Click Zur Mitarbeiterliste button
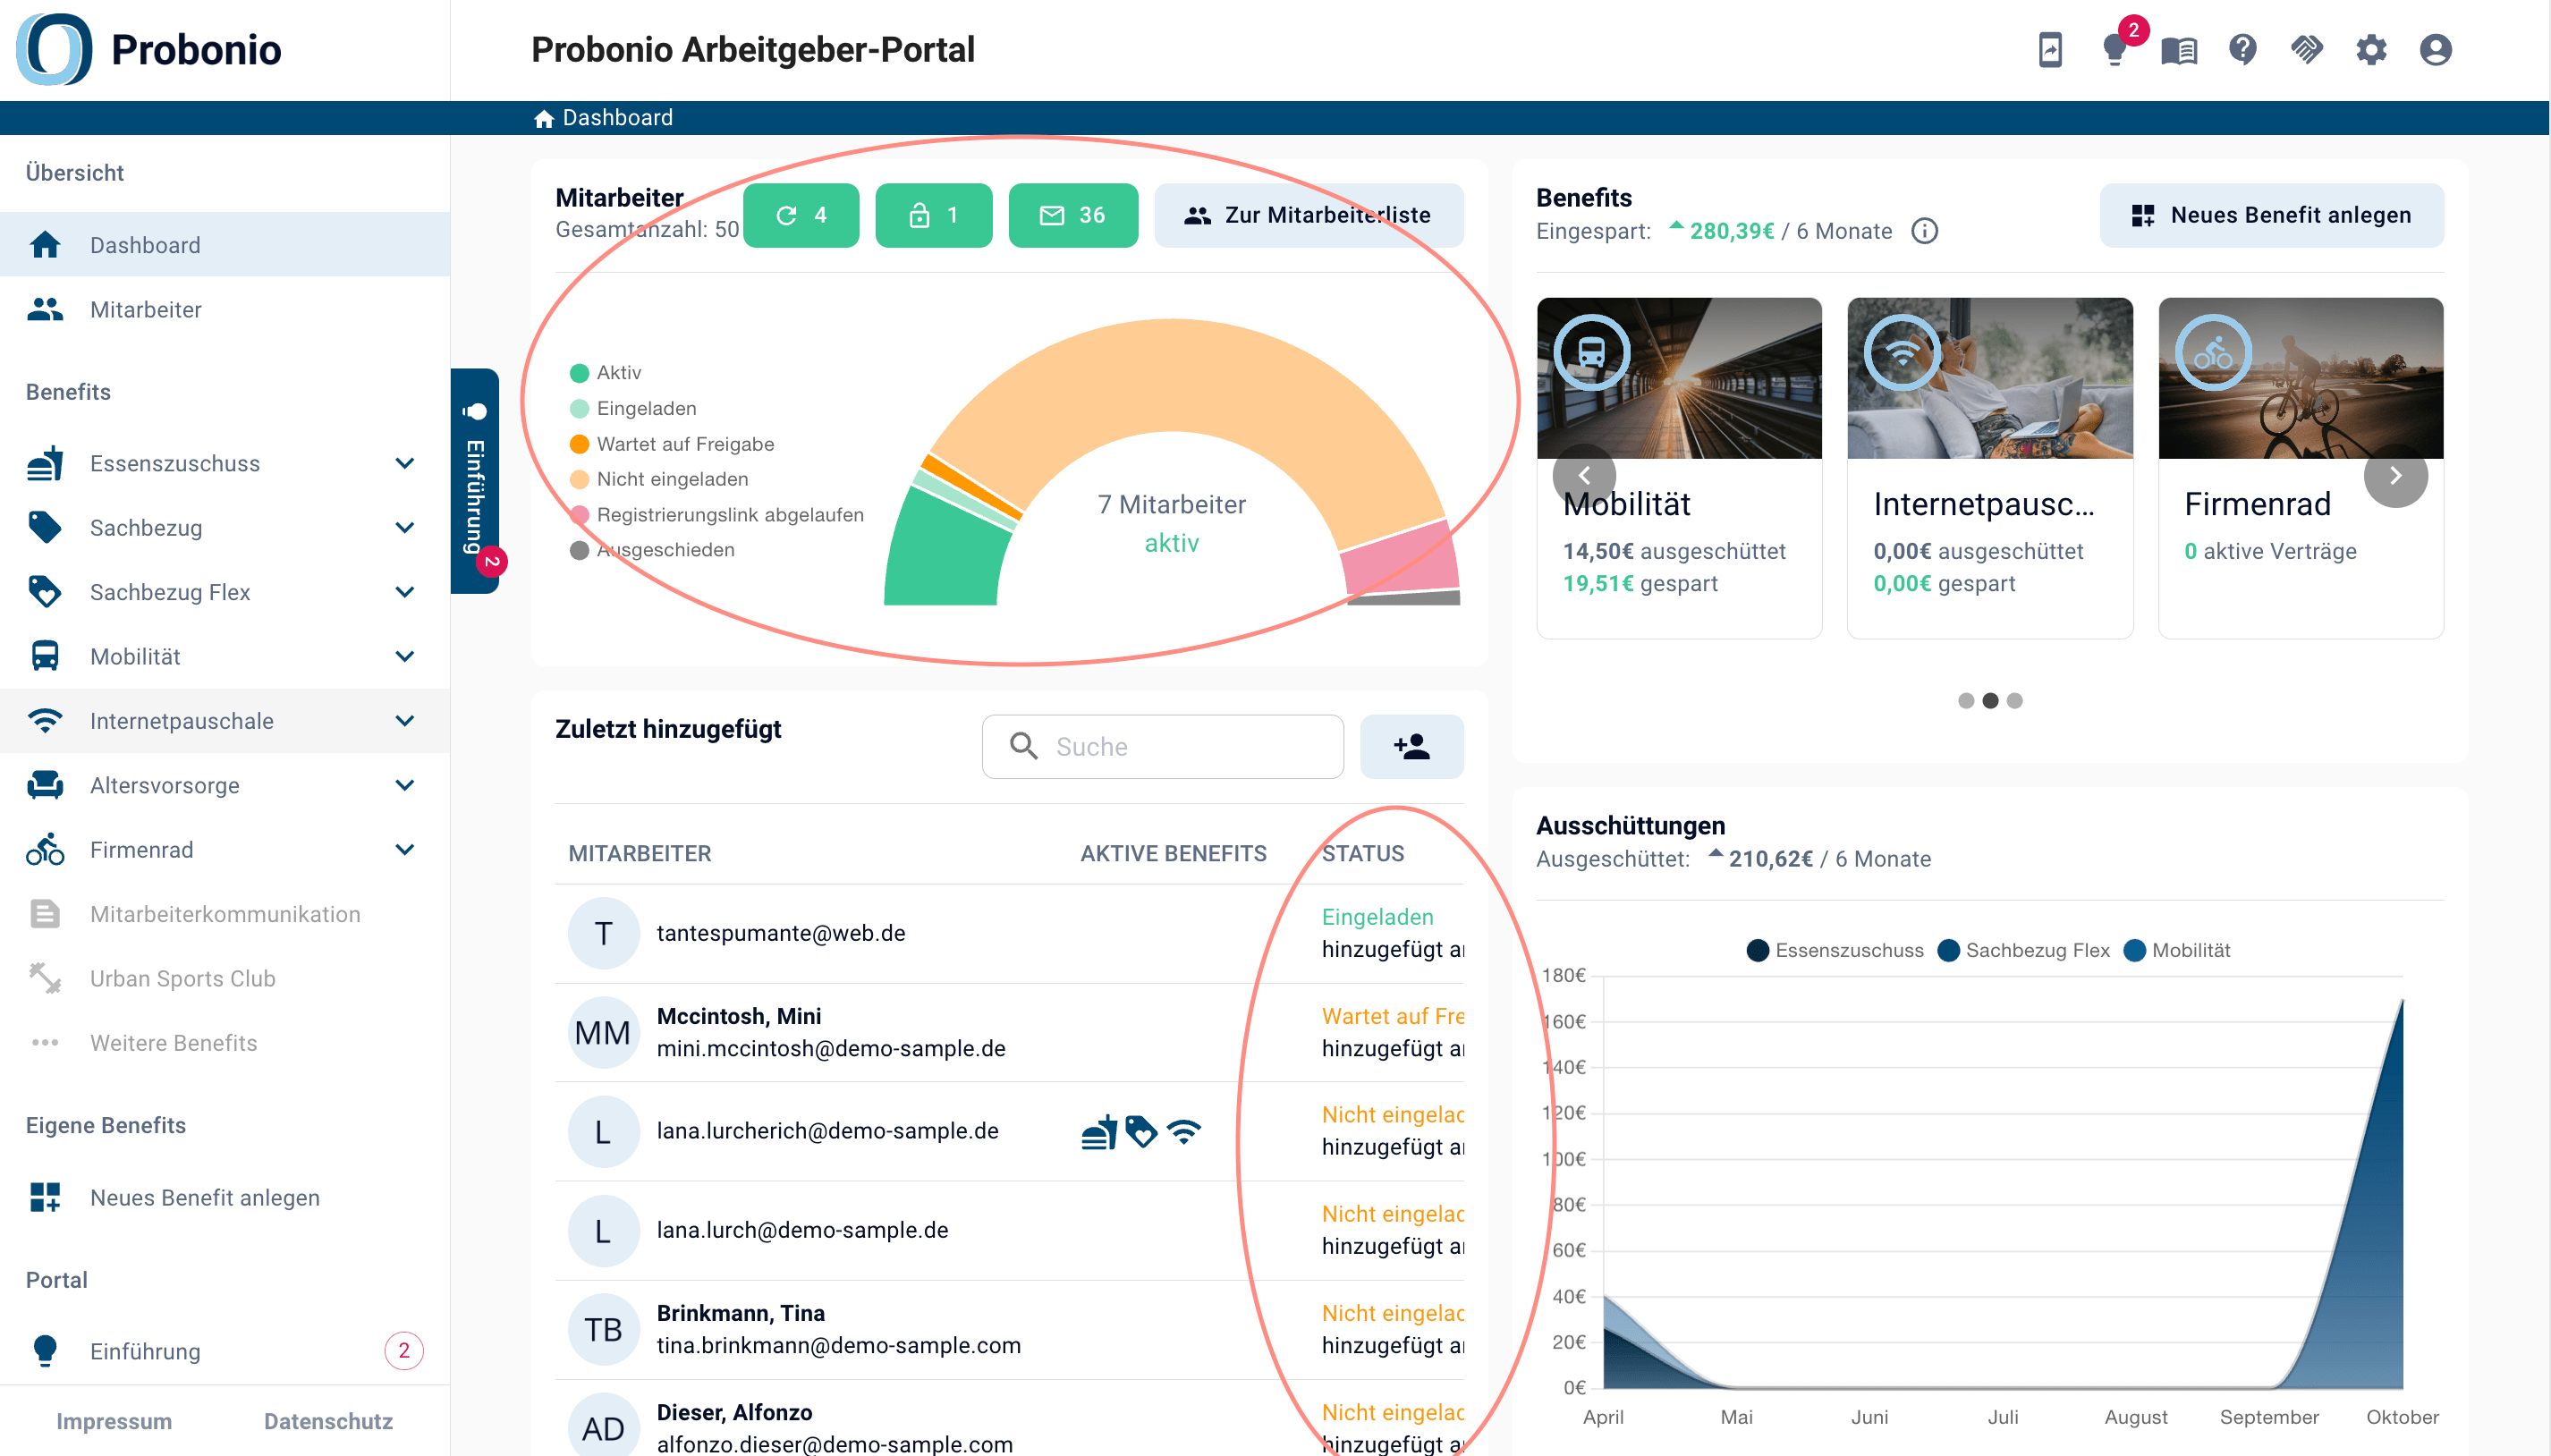This screenshot has width=2551, height=1456. (x=1308, y=215)
